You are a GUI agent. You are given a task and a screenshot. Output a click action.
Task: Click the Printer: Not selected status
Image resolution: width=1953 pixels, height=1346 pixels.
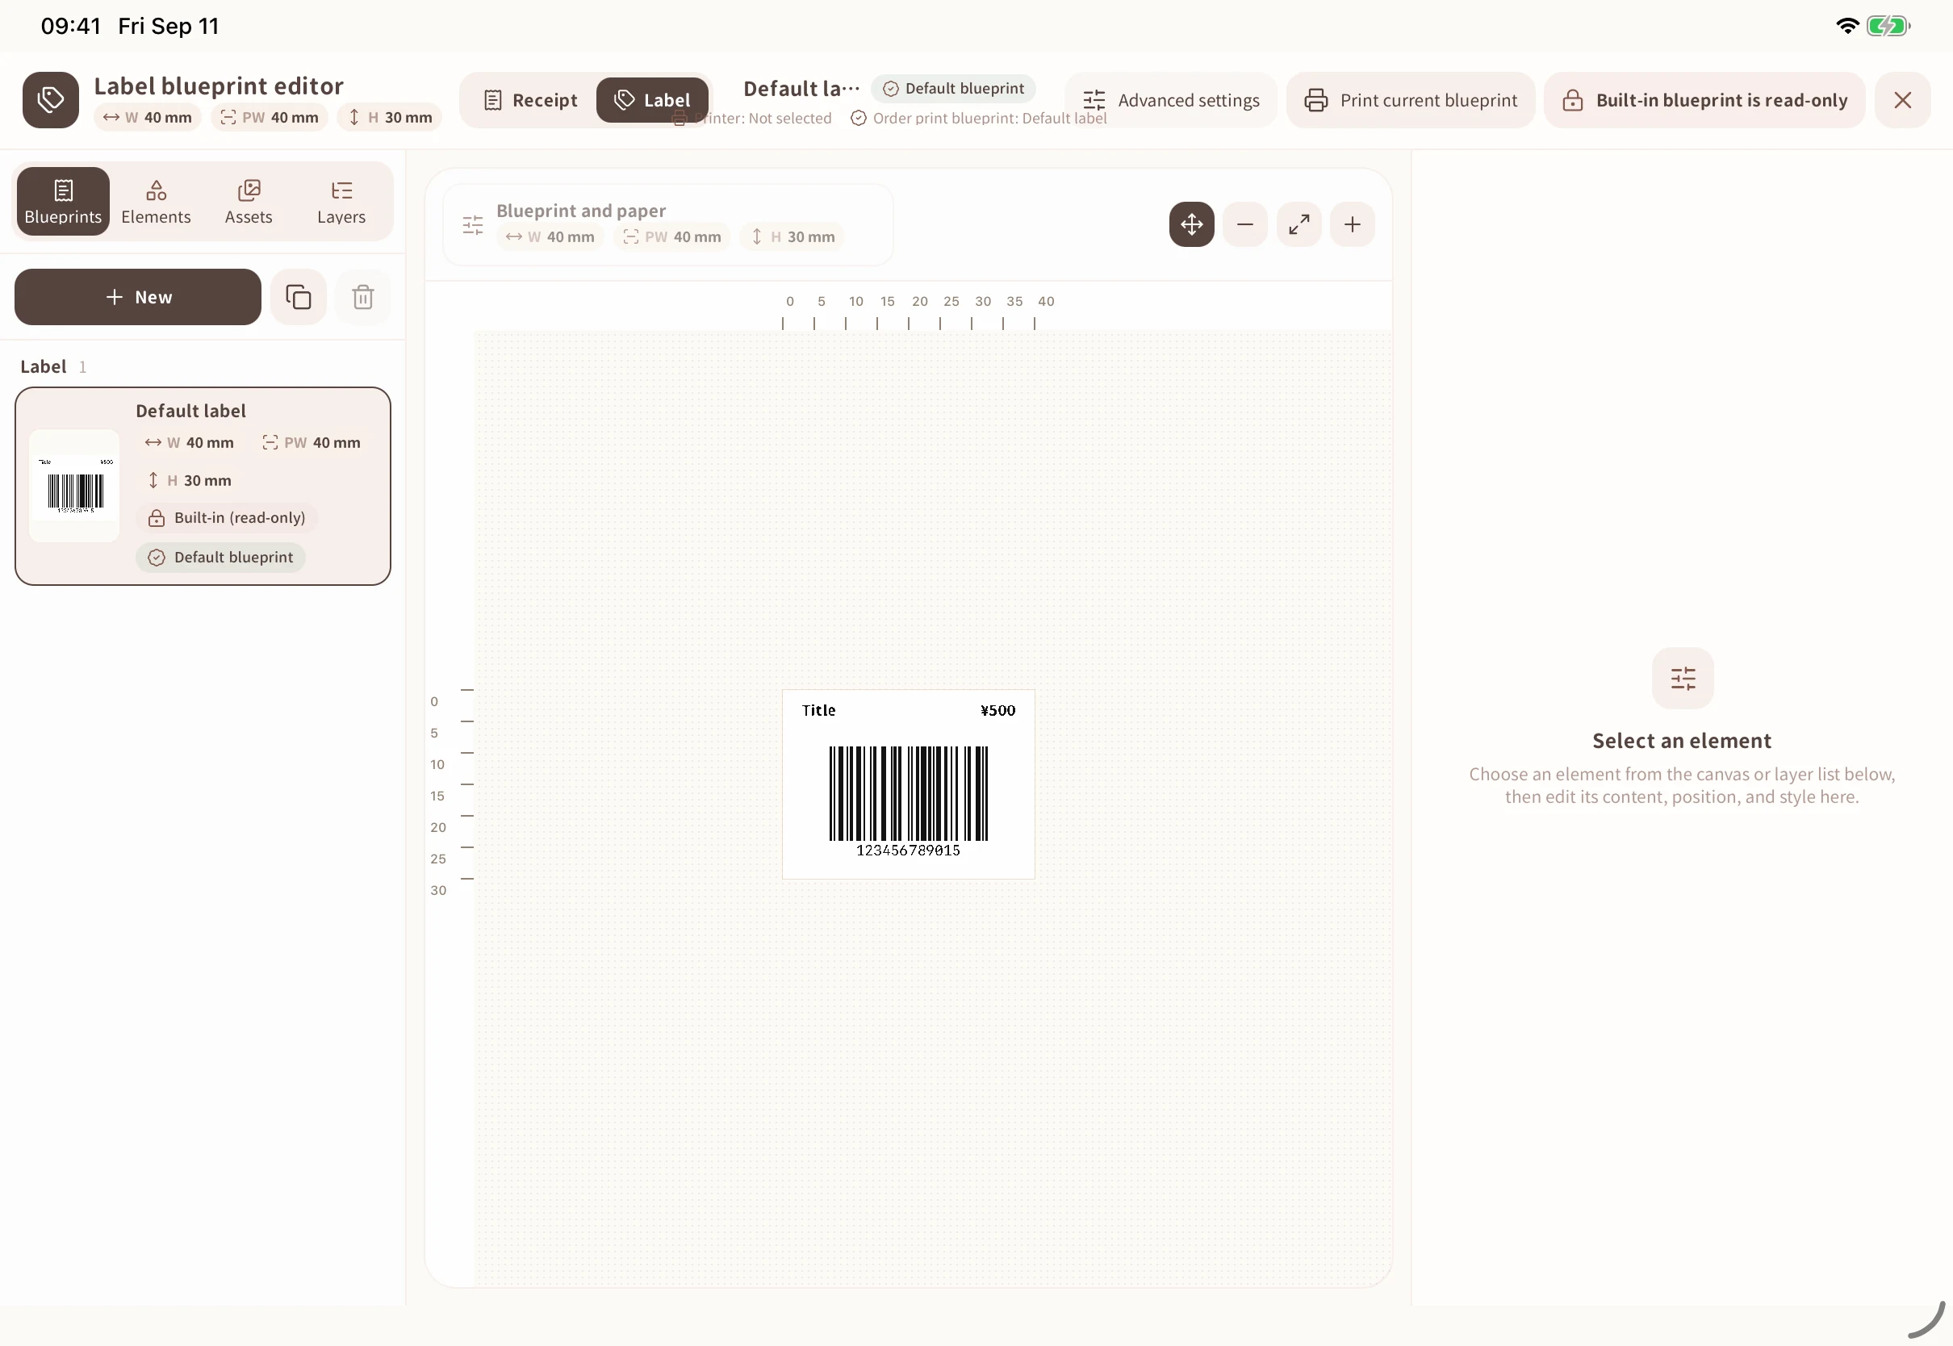click(x=752, y=118)
